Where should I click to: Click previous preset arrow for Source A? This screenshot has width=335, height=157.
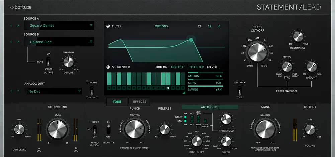pos(11,25)
